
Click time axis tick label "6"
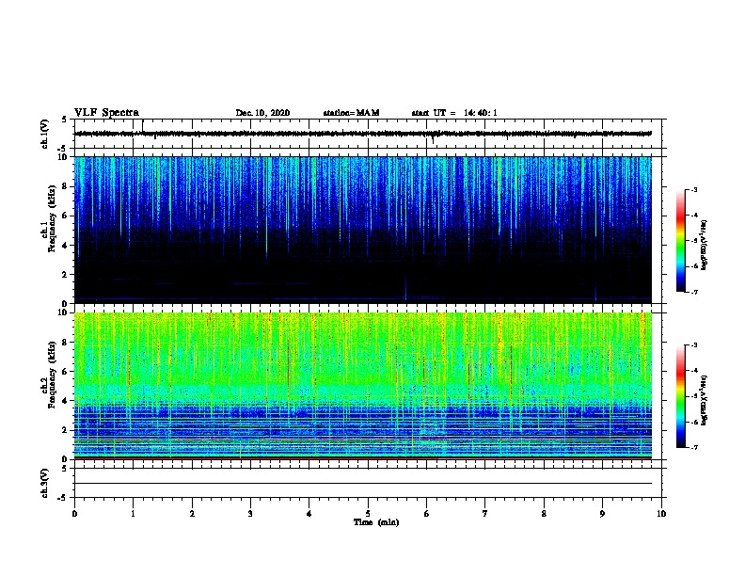427,514
